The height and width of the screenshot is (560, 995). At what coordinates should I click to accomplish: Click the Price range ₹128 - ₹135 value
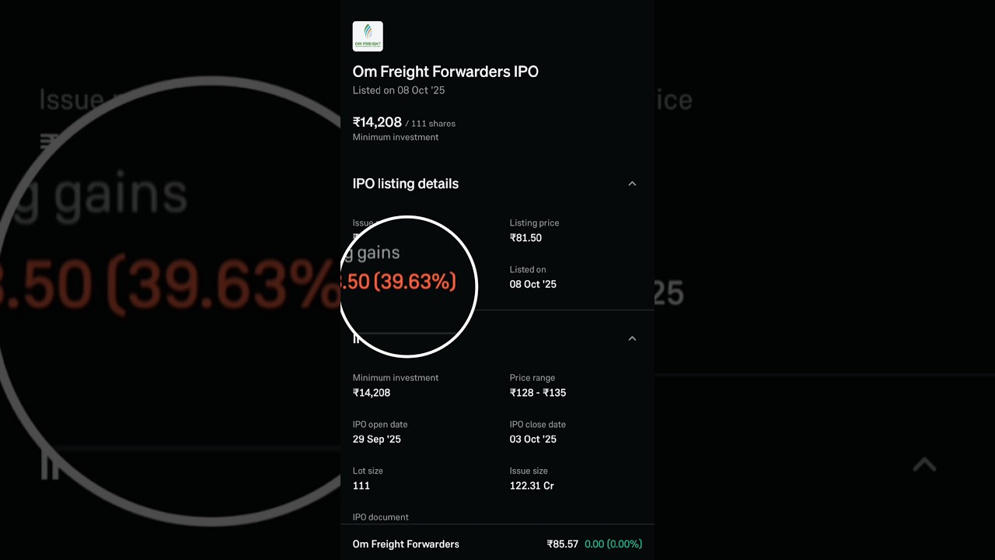pyautogui.click(x=538, y=393)
